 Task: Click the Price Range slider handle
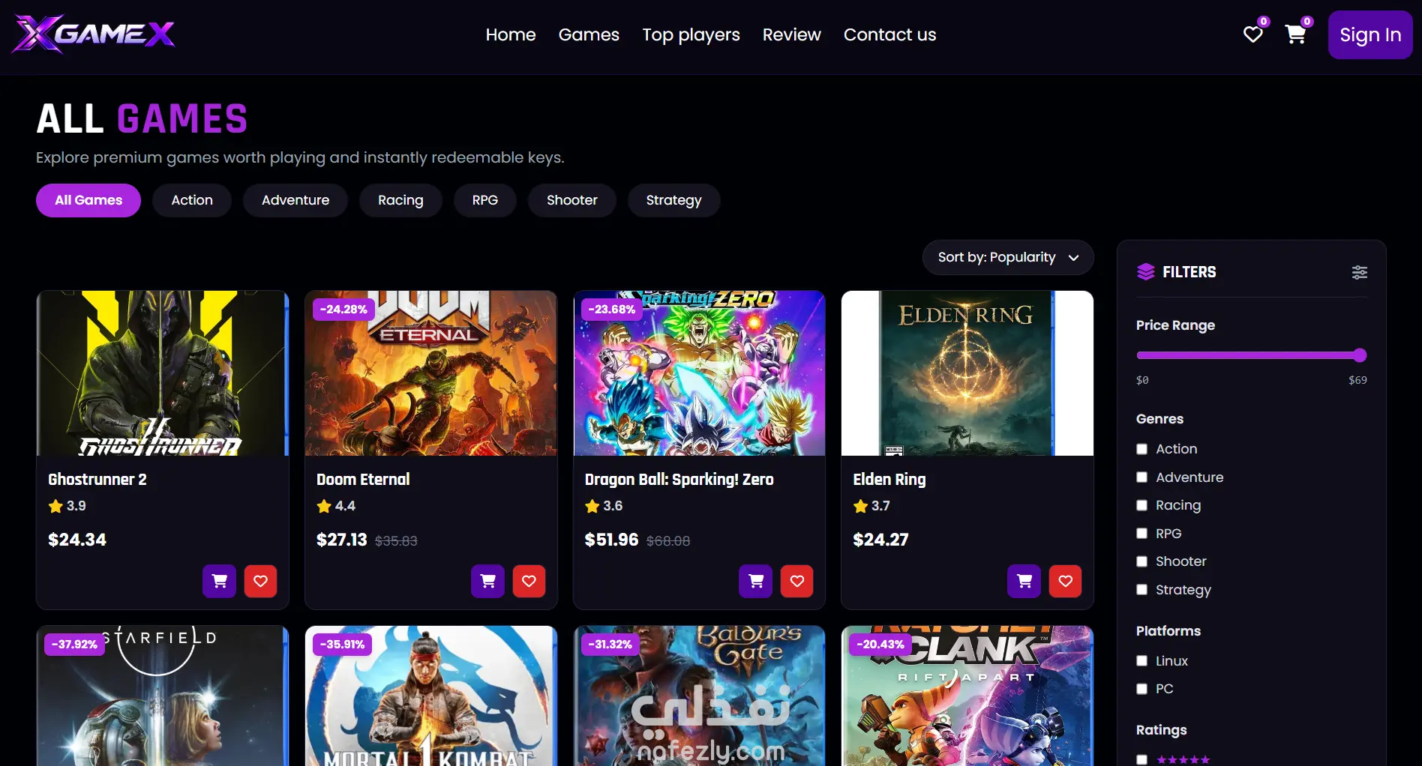(1360, 355)
